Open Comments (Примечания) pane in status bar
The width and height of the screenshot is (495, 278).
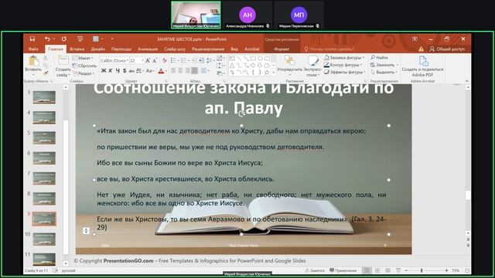[x=343, y=270]
